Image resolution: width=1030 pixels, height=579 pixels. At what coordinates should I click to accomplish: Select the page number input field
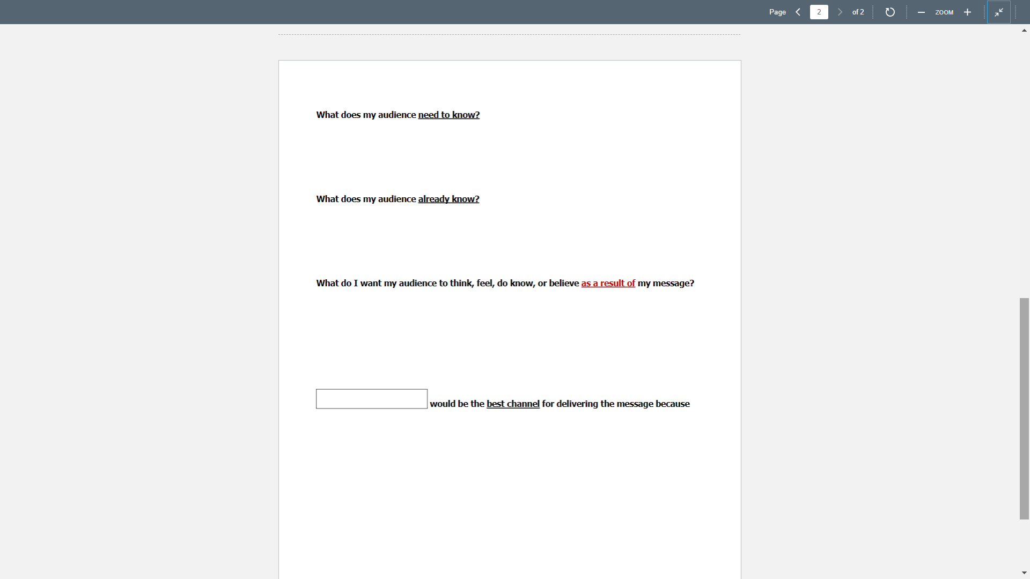(819, 12)
